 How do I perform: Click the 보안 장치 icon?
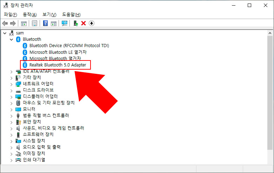(x=18, y=122)
